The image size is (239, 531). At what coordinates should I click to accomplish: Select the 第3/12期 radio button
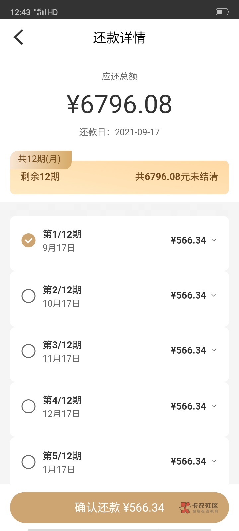point(29,351)
